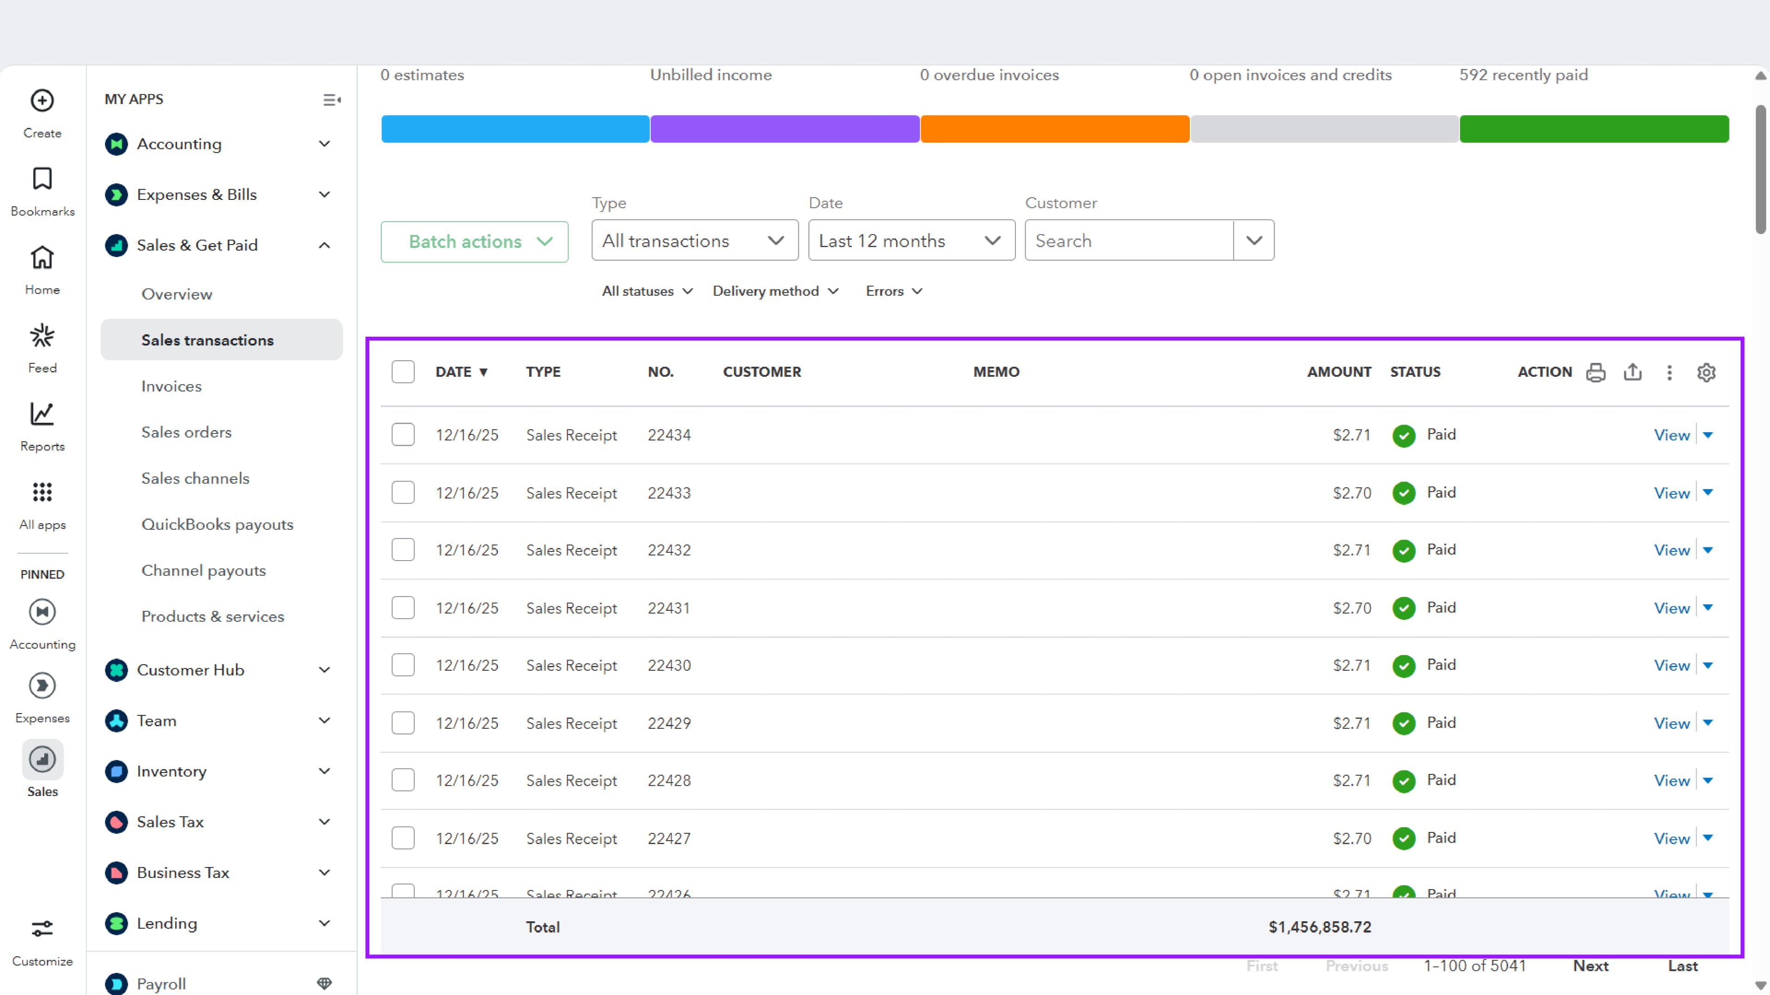Open the Type All transactions dropdown
Screen dimensions: 1770x995
pyautogui.click(x=694, y=240)
